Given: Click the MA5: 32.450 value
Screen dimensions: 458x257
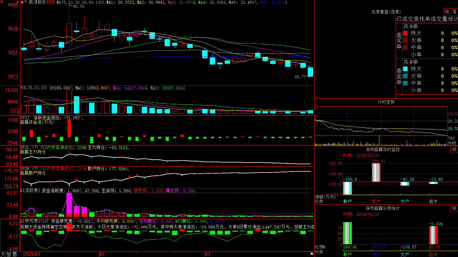Looking at the screenshot, I should tap(243, 2).
